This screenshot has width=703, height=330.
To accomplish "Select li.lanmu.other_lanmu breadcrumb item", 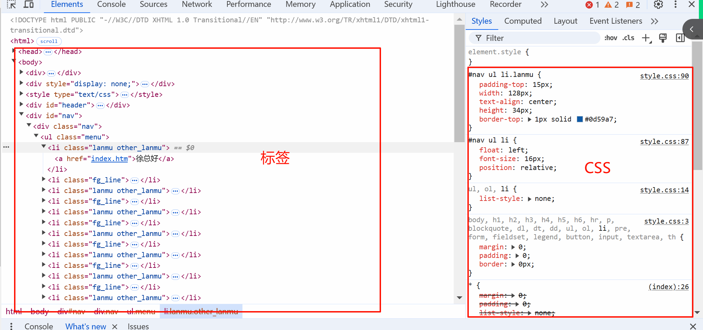I will point(201,311).
